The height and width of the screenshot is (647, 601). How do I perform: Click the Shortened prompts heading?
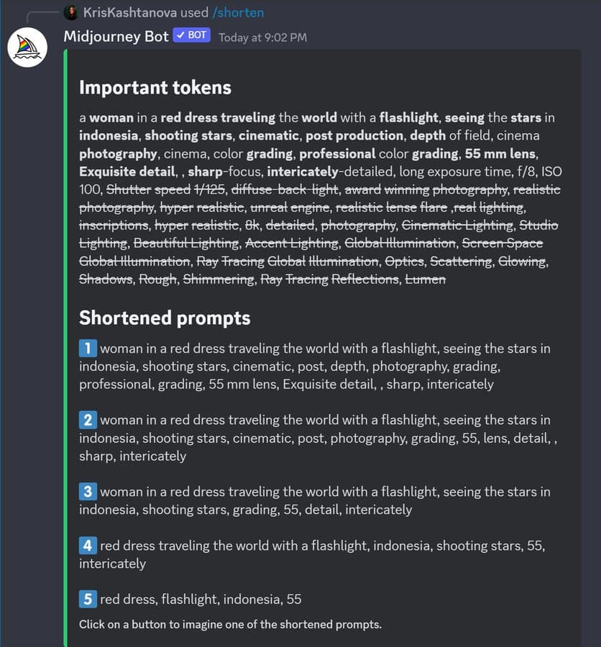(165, 318)
